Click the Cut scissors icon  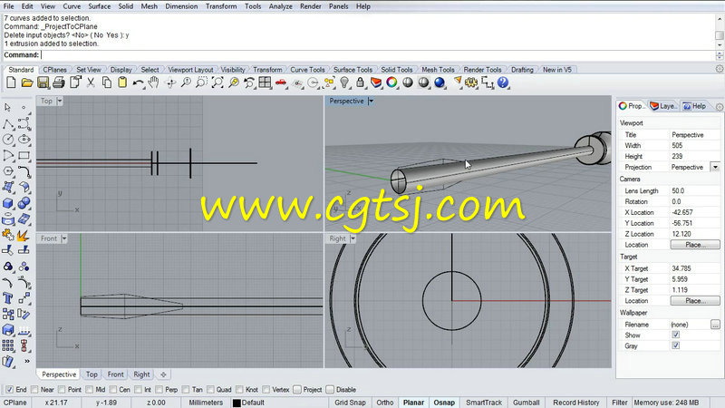click(92, 83)
